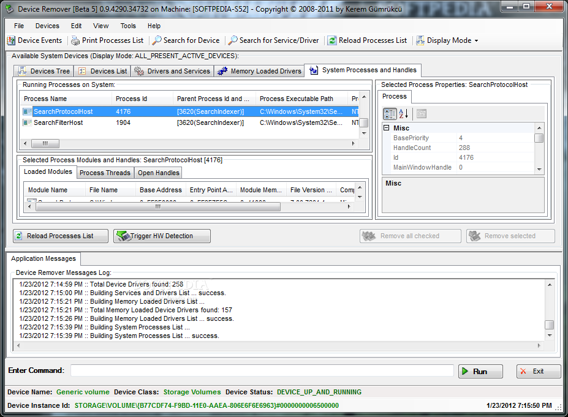Open the Devices menu
The width and height of the screenshot is (568, 417).
point(47,26)
